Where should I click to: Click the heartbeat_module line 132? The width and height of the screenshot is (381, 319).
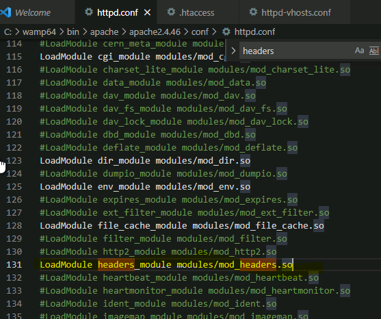[x=179, y=278]
